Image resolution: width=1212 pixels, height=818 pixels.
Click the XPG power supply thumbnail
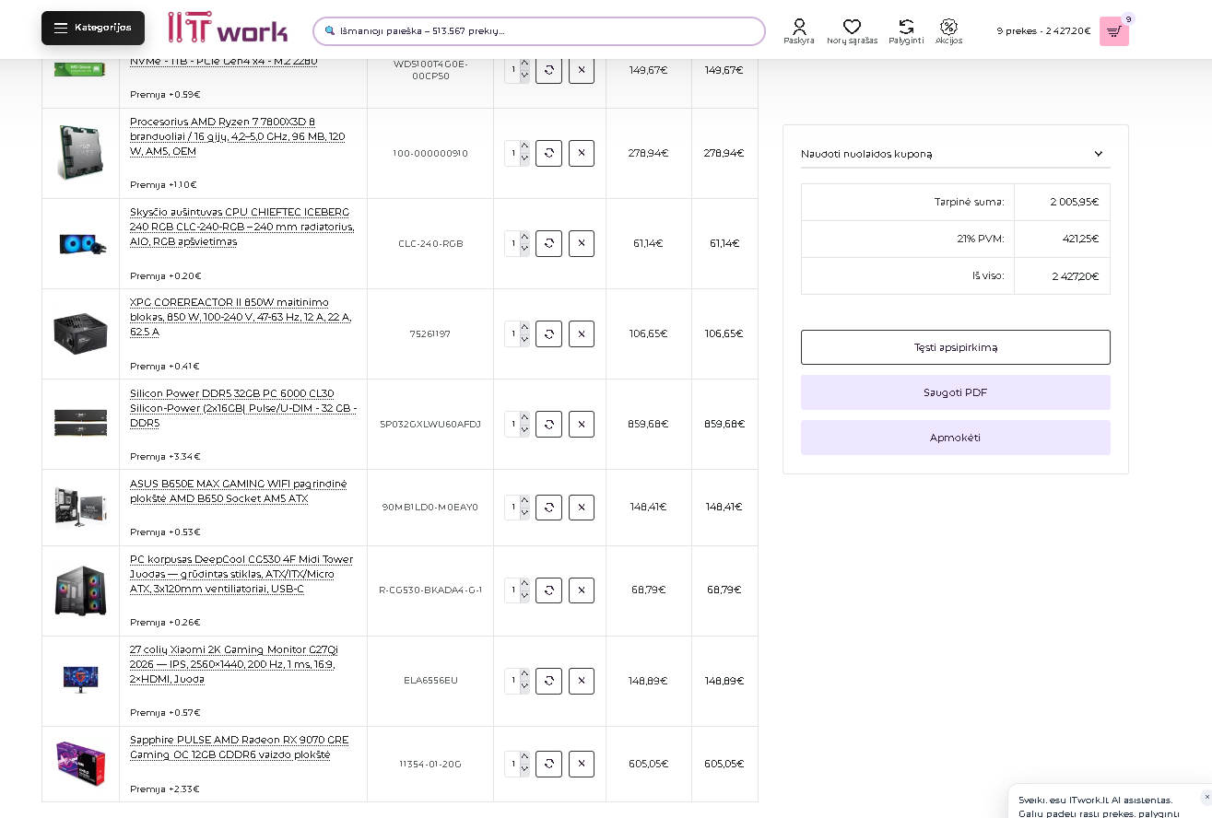tap(80, 333)
